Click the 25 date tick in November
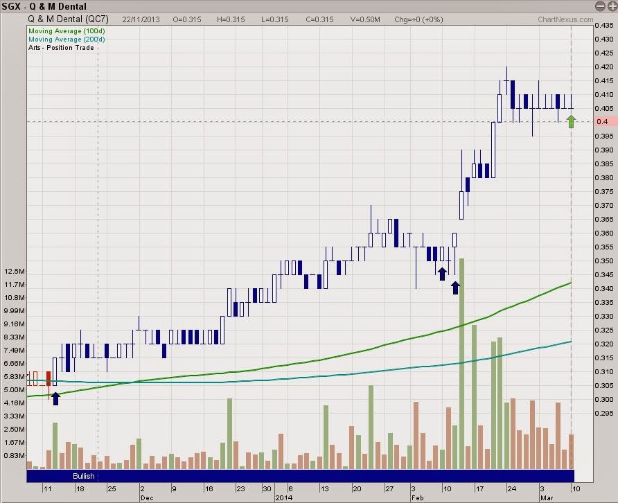Screen dimensions: 618x503 [x=112, y=489]
